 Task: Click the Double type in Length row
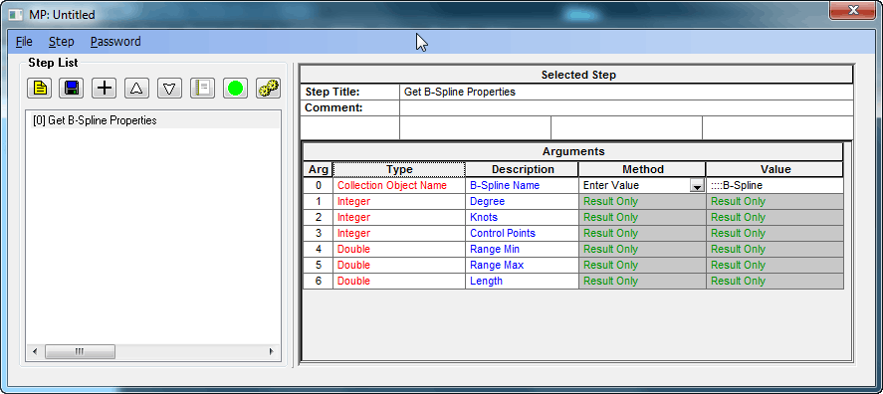(399, 281)
